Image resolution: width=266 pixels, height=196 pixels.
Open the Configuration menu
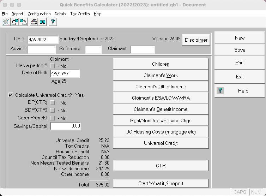coord(39,14)
